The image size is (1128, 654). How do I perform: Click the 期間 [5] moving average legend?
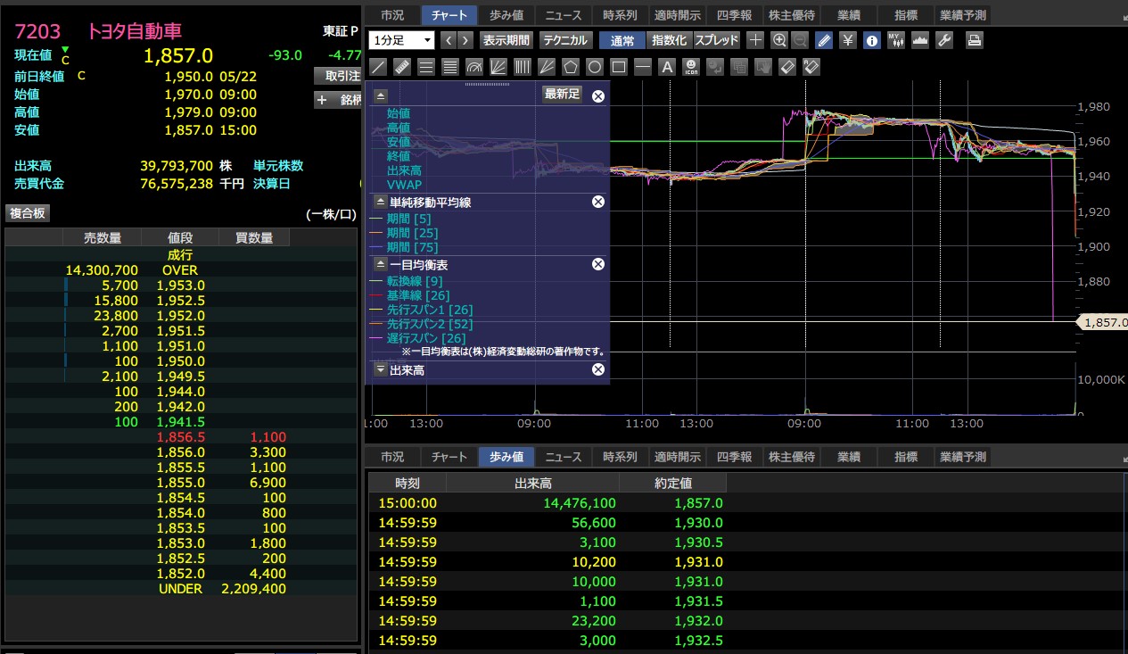coord(408,219)
